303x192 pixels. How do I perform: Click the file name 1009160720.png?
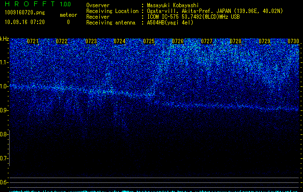coord(25,13)
